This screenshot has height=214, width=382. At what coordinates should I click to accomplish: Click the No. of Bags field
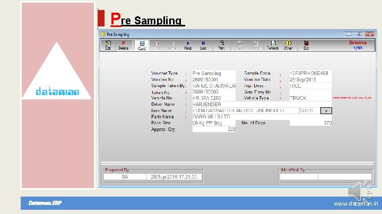point(310,123)
